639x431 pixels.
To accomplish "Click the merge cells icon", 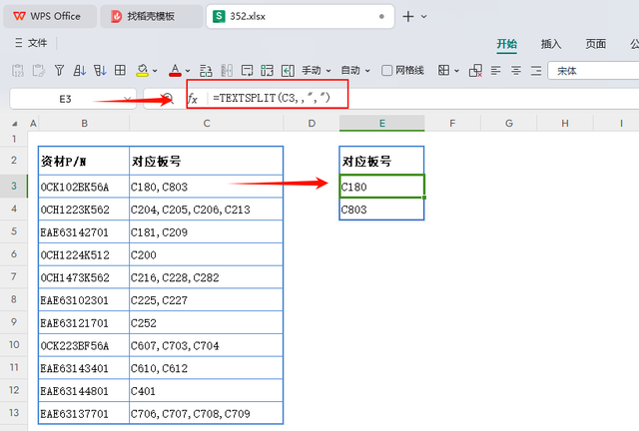I will coord(267,71).
